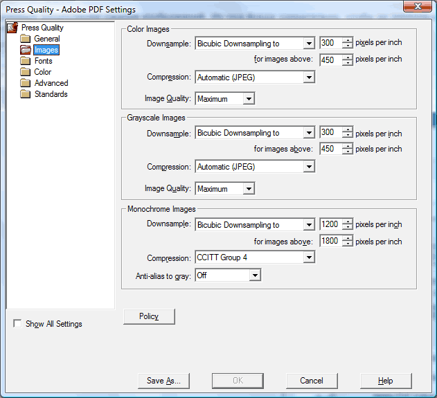The image size is (437, 398).
Task: Open Color Images Downsample dropdown
Action: (255, 44)
